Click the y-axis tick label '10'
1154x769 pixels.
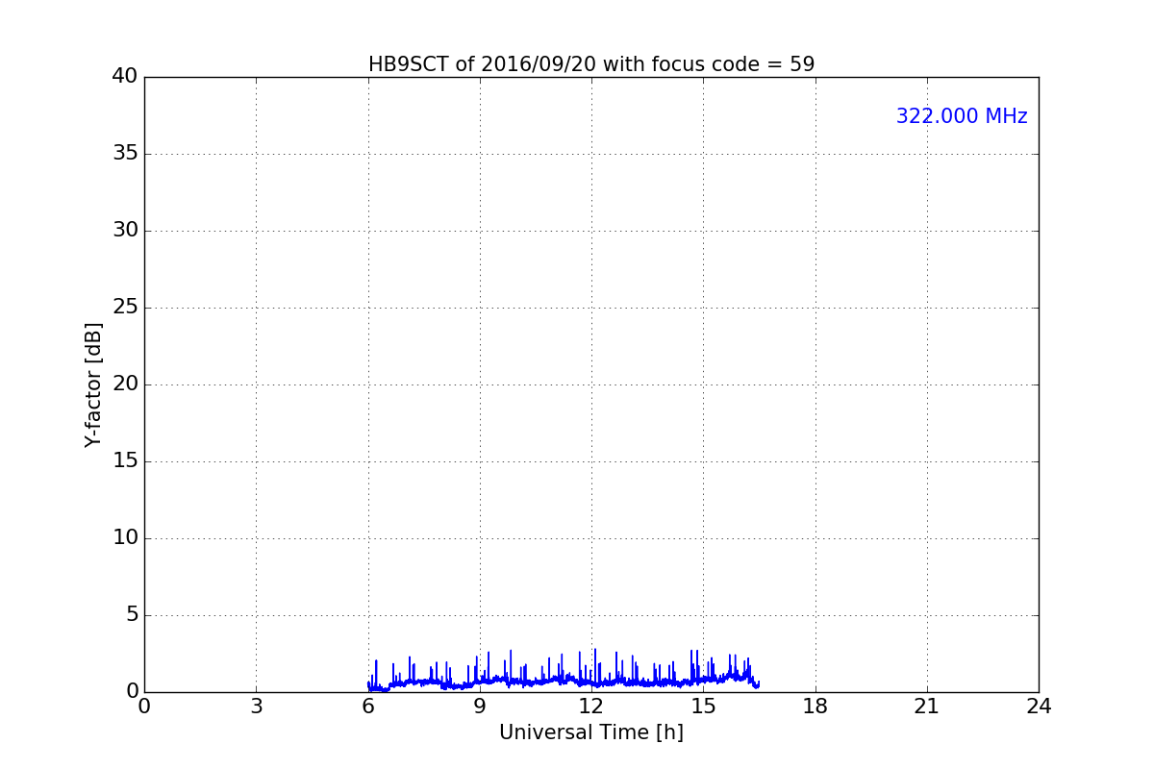pyautogui.click(x=125, y=538)
